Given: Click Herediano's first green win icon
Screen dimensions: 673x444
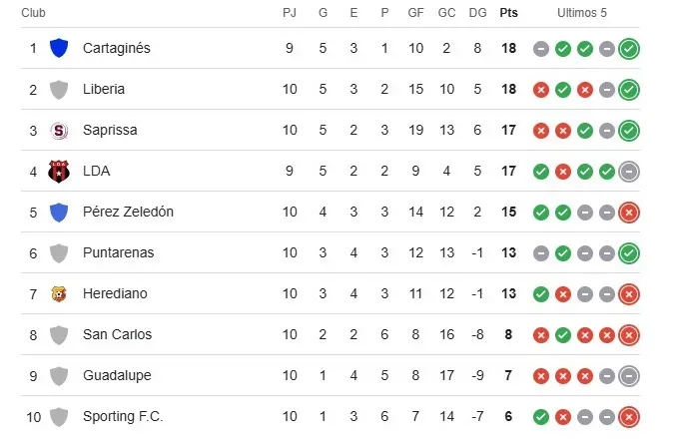Looking at the screenshot, I should point(541,293).
